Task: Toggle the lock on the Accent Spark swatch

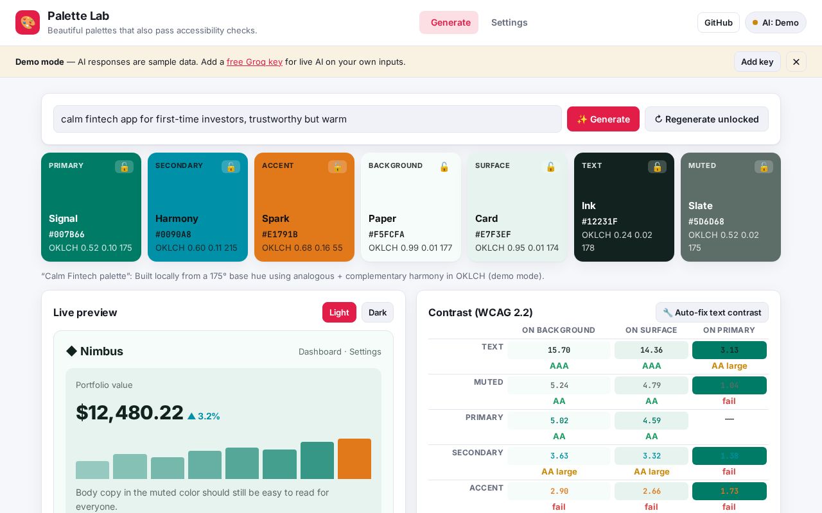Action: (338, 167)
